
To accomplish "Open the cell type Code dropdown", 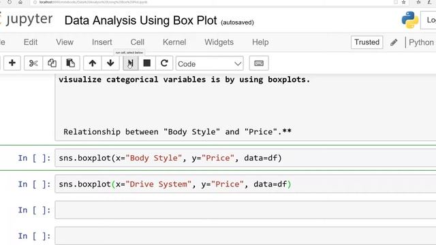I will coord(209,63).
